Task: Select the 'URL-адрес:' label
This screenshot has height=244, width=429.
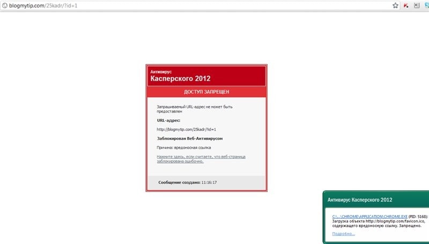Action: click(168, 120)
